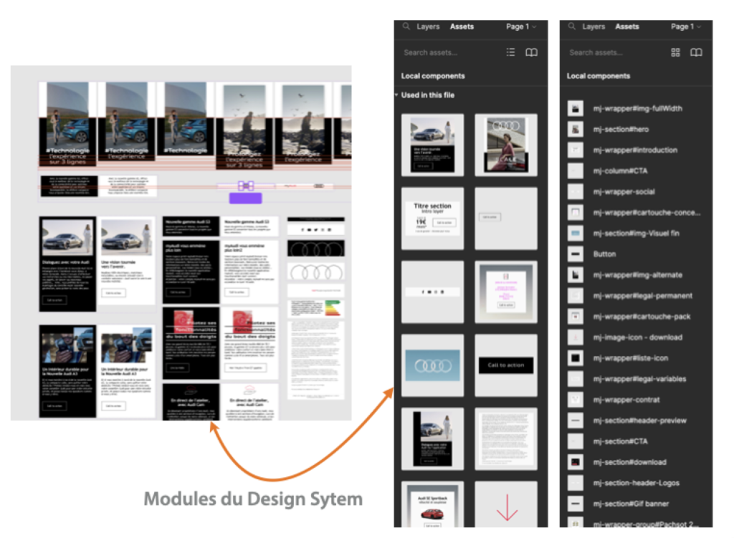Open Page 1 dropdown in the component-list panel
The image size is (734, 538).
click(686, 27)
